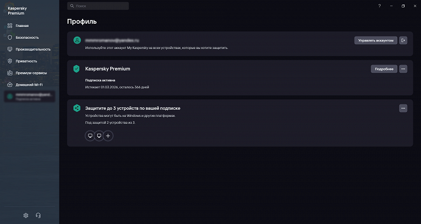This screenshot has height=224, width=421.
Task: Click the green shield Kaspersky Premium icon
Action: (77, 69)
